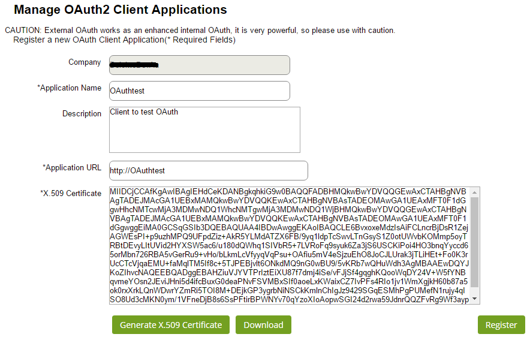Click the Description label text

pyautogui.click(x=82, y=114)
